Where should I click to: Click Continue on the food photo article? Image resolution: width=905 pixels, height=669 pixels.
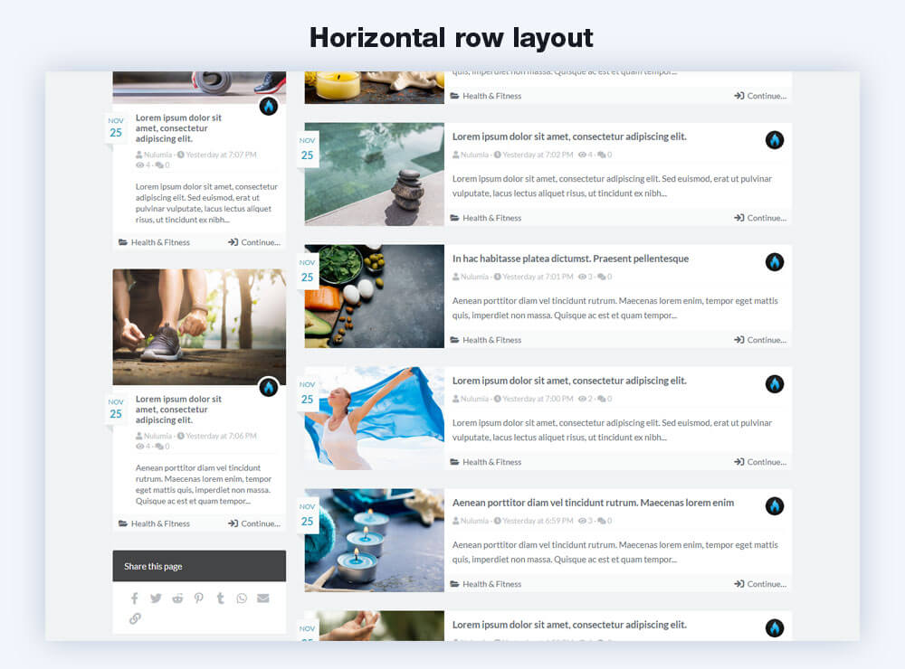click(760, 340)
